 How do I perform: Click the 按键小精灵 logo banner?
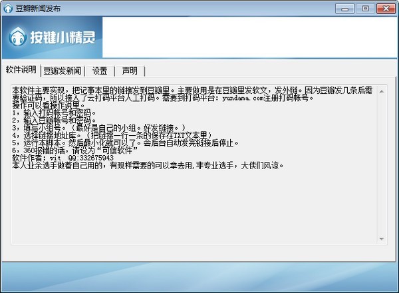52,37
